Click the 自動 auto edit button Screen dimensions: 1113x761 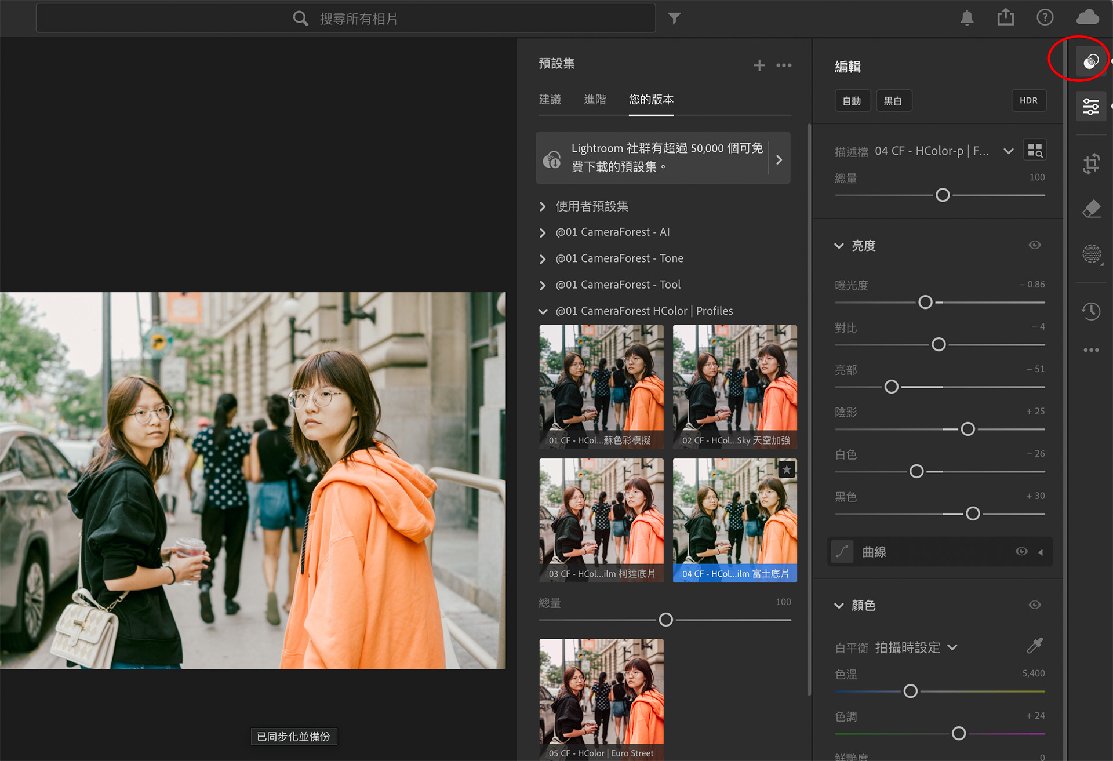tap(852, 101)
